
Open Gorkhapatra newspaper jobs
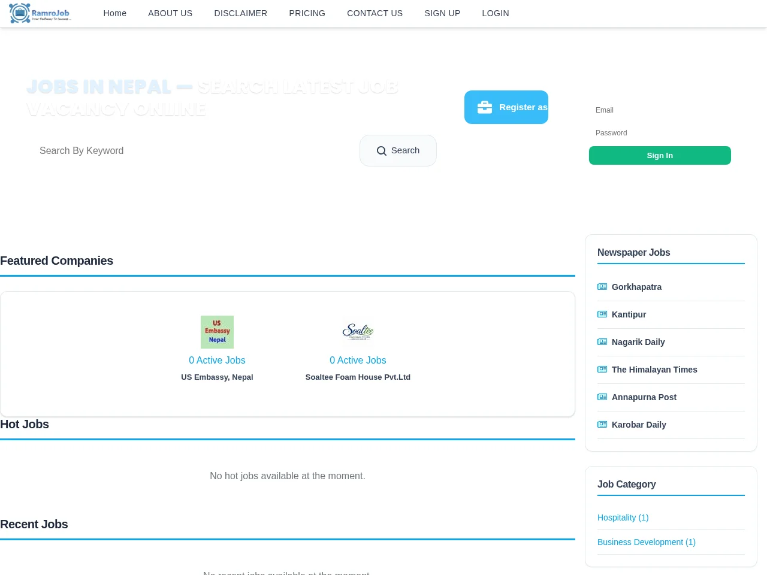click(x=636, y=287)
